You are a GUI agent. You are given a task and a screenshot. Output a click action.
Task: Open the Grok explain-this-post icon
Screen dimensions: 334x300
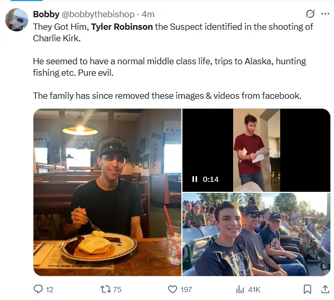coord(310,14)
